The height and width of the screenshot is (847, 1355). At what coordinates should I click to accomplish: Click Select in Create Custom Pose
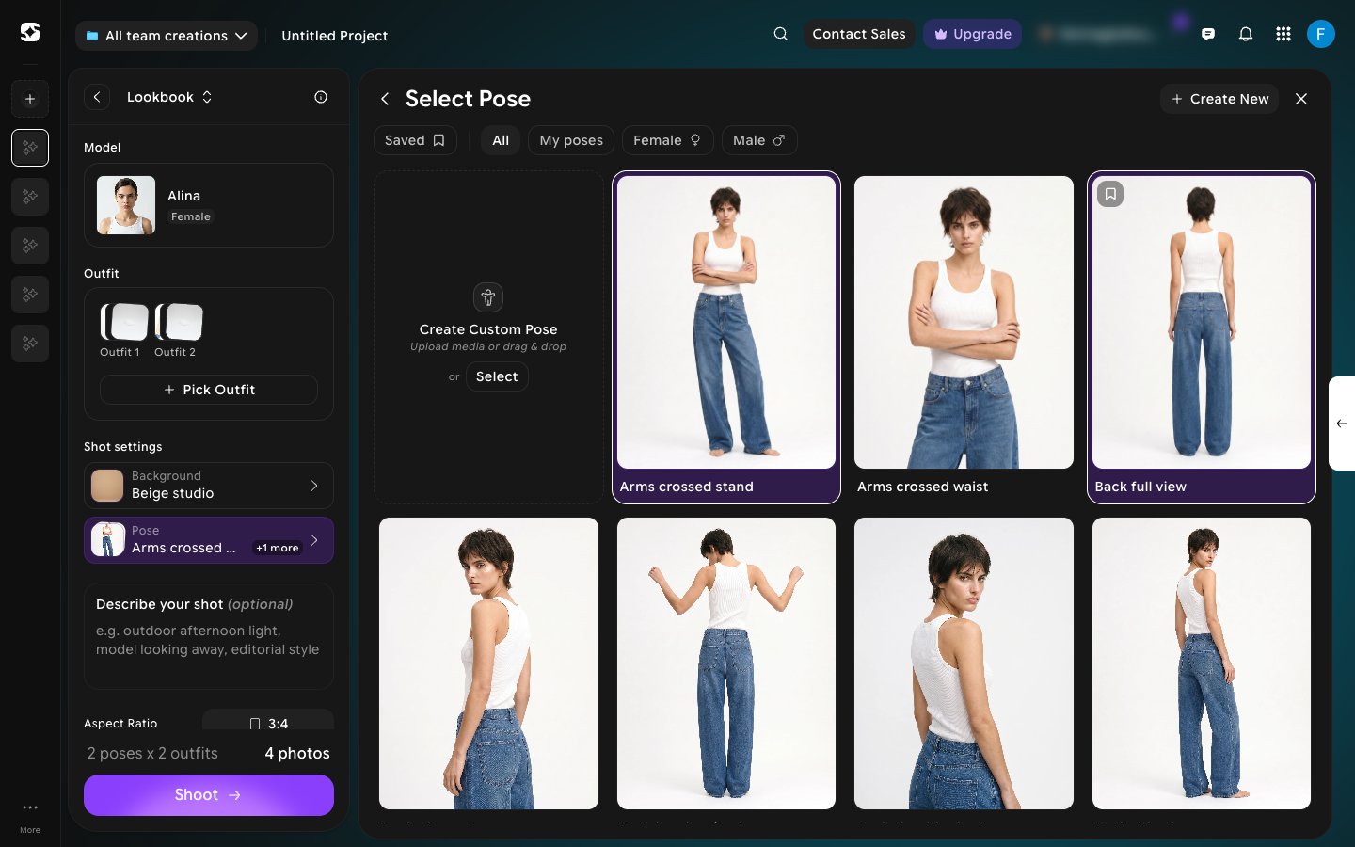coord(497,376)
